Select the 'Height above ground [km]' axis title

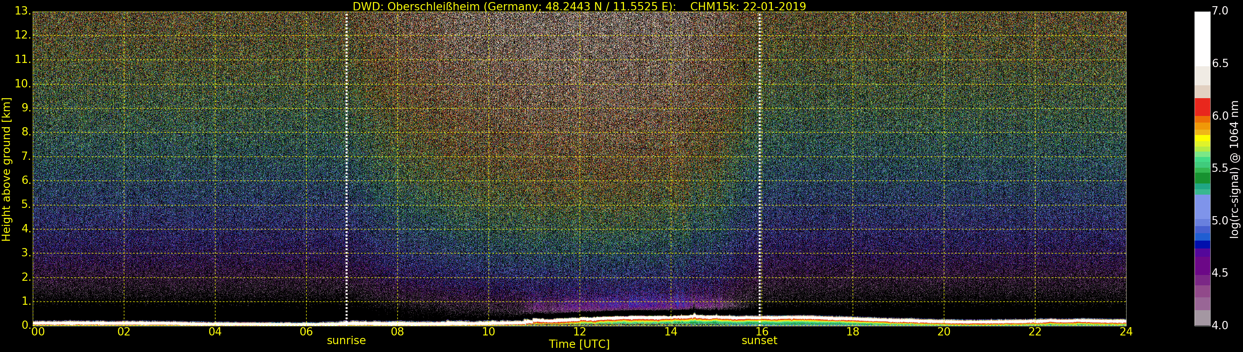point(6,169)
